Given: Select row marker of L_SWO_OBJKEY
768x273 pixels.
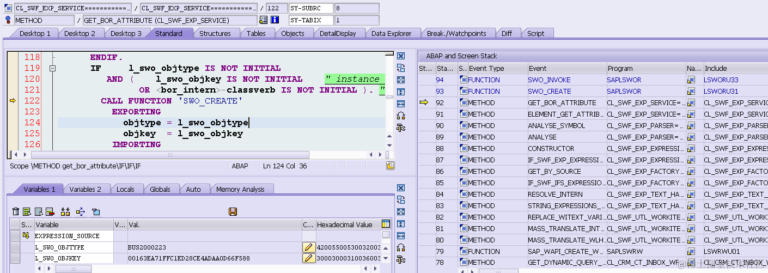Looking at the screenshot, I should 15,258.
